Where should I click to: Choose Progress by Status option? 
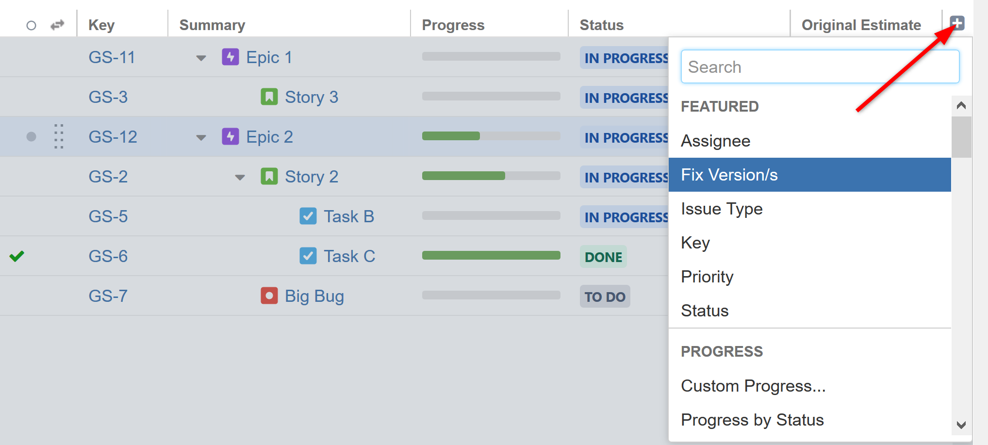pos(752,419)
